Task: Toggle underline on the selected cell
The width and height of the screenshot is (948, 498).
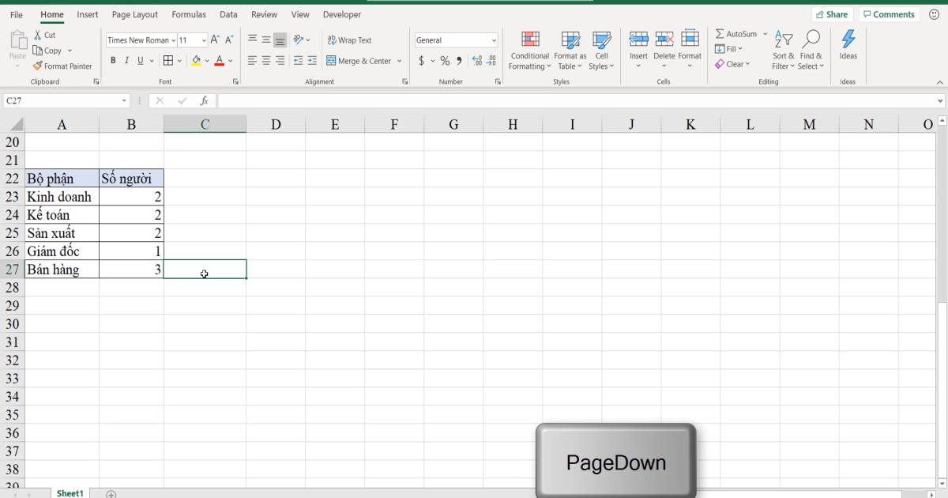Action: pos(139,60)
